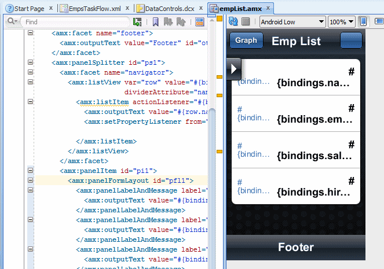Expand the navigator arrow in preview
384x269 pixels.
pos(233,69)
